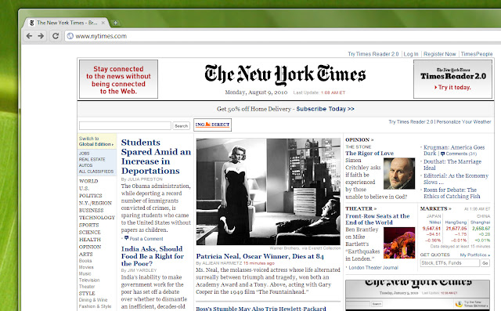
Task: Click the globe icon in the address bar
Action: (70, 36)
